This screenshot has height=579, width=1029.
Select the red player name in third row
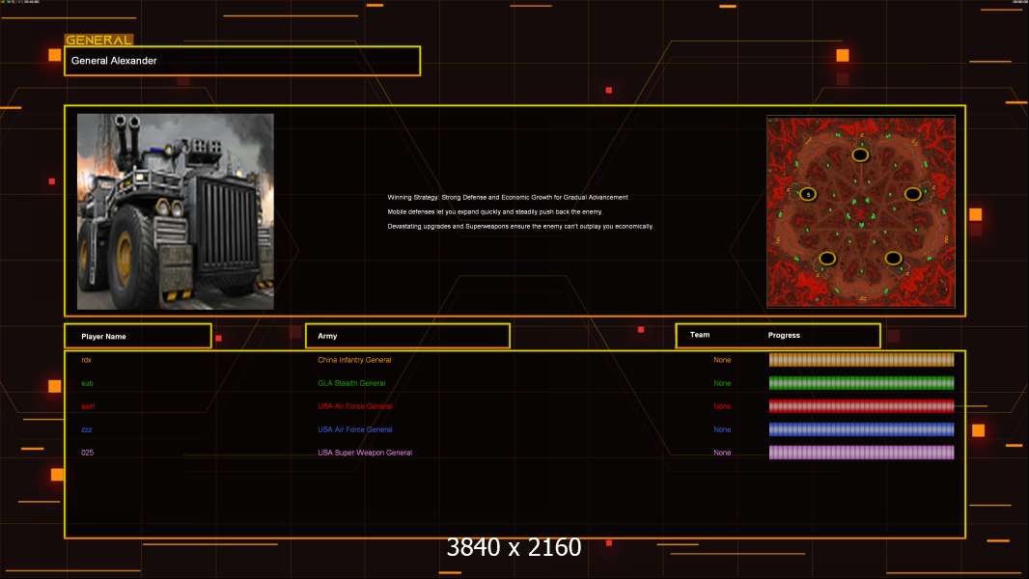88,406
